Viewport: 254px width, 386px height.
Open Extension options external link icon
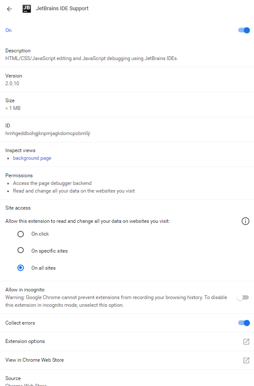coord(246,341)
